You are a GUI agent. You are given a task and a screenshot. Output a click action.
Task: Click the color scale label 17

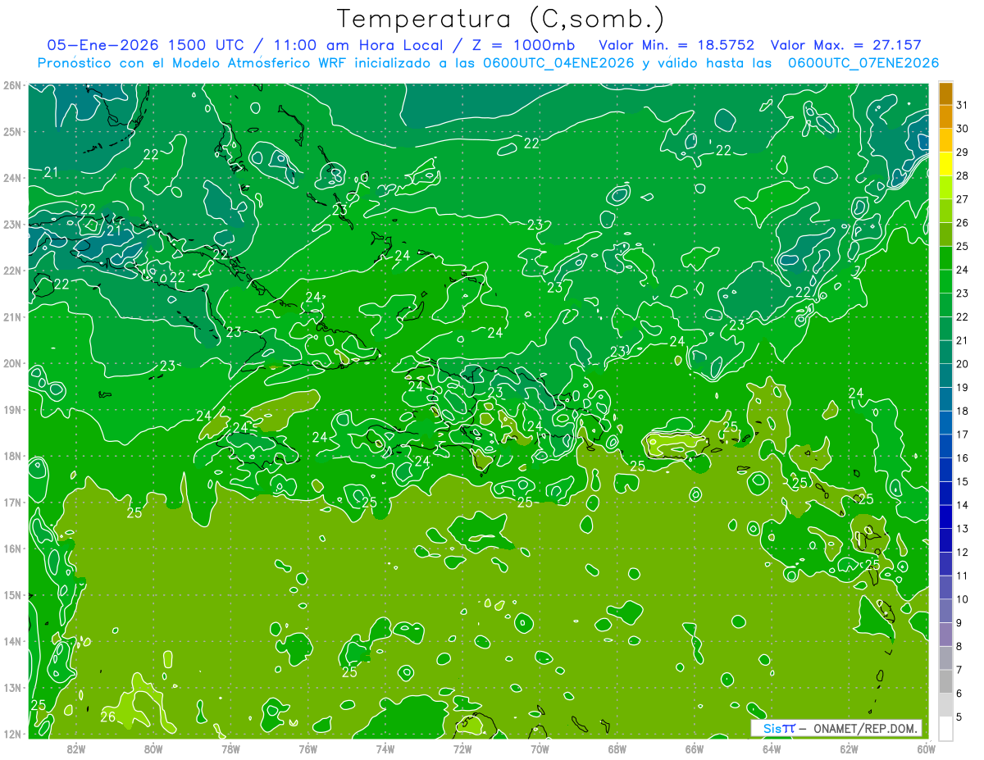(962, 435)
